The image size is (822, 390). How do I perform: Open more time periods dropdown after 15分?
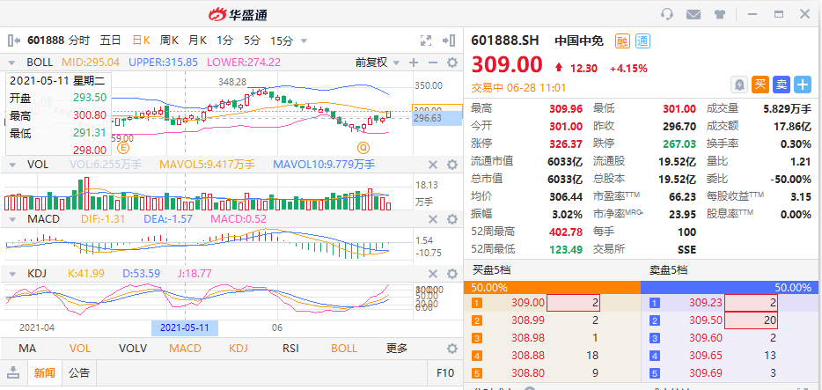coord(304,40)
